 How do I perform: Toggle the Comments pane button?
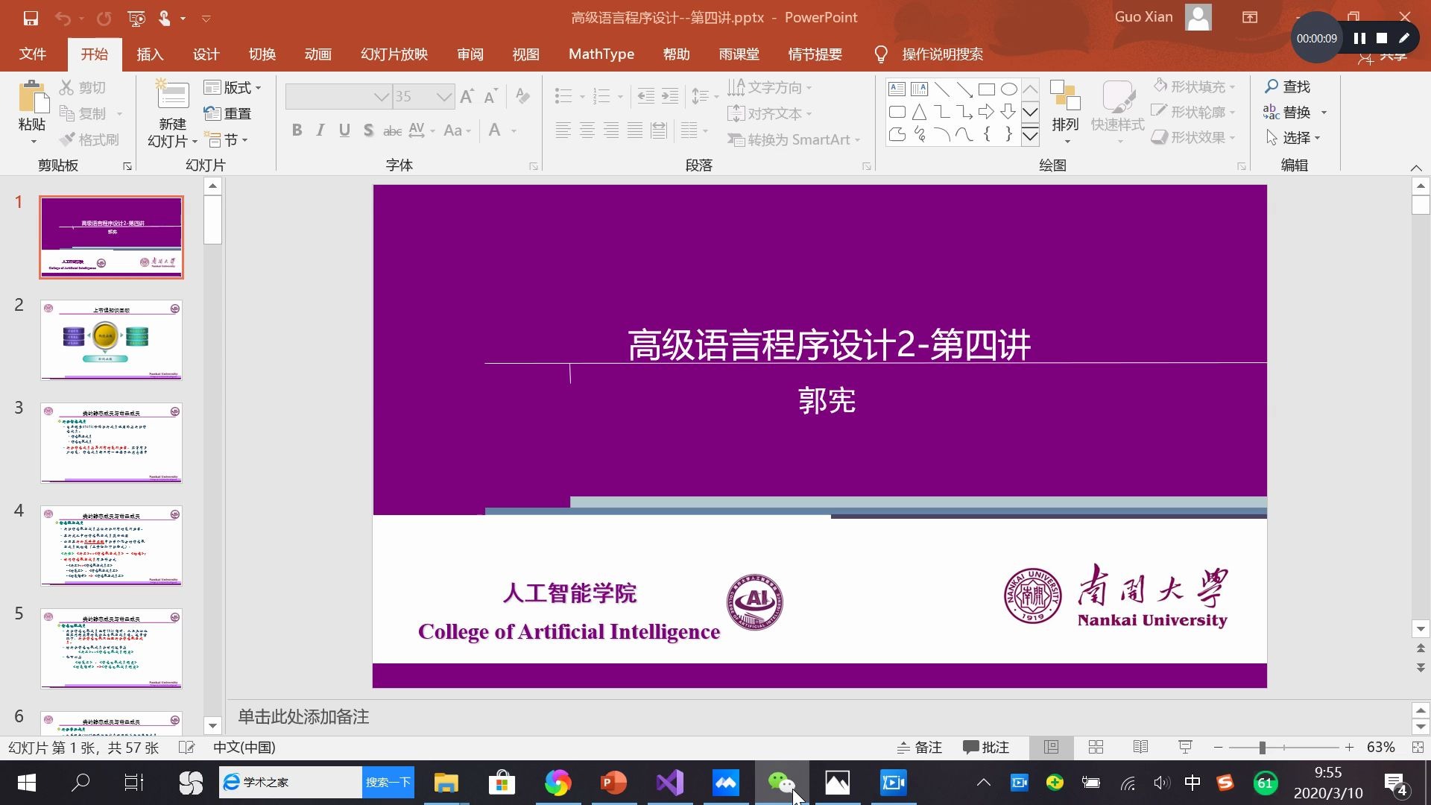coord(986,747)
